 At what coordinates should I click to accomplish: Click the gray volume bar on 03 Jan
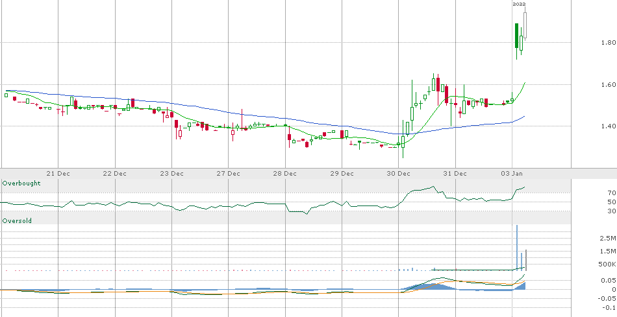[x=525, y=260]
